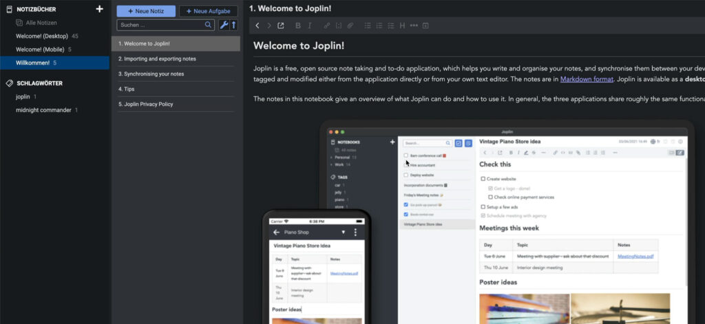This screenshot has height=324, width=705.
Task: Open the Welcome! (Desktop) notebook
Action: click(x=41, y=36)
